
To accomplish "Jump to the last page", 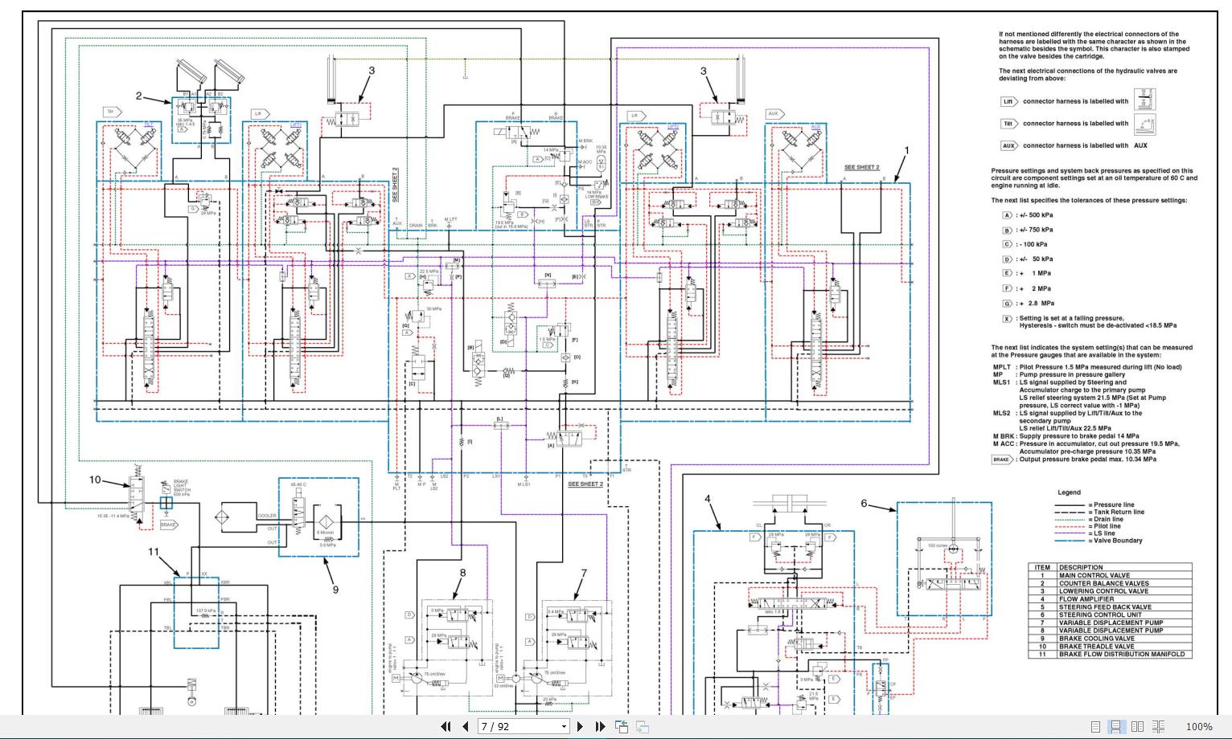I will [600, 726].
